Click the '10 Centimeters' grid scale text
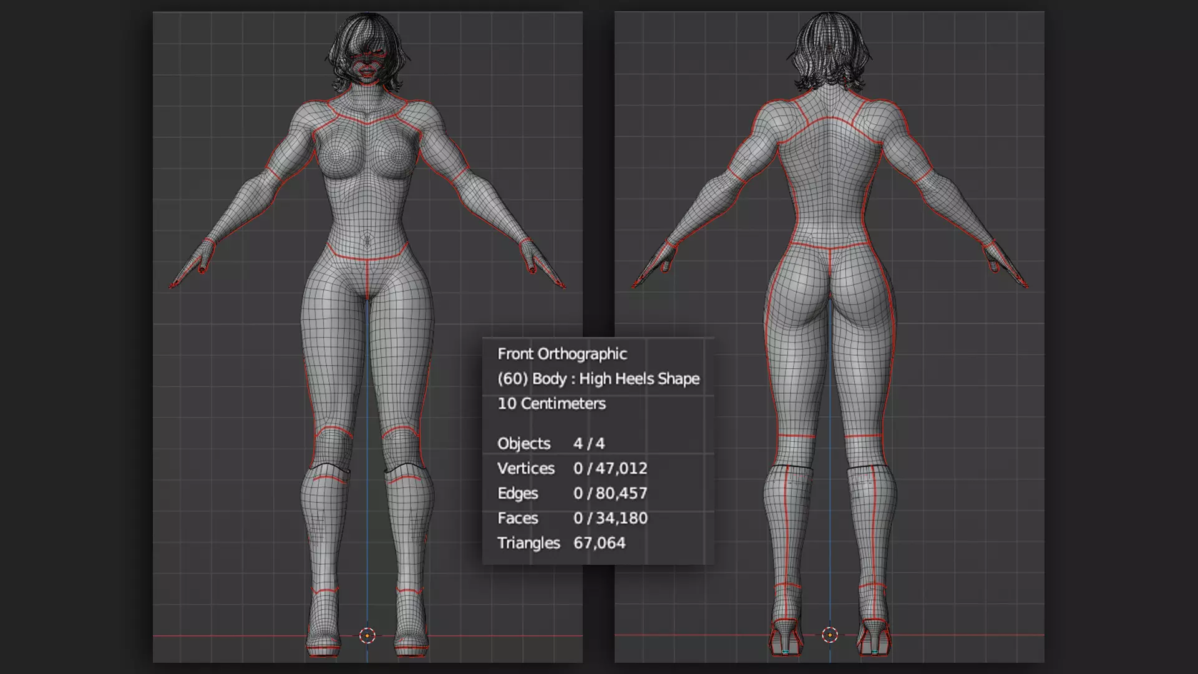The image size is (1198, 674). pos(552,404)
